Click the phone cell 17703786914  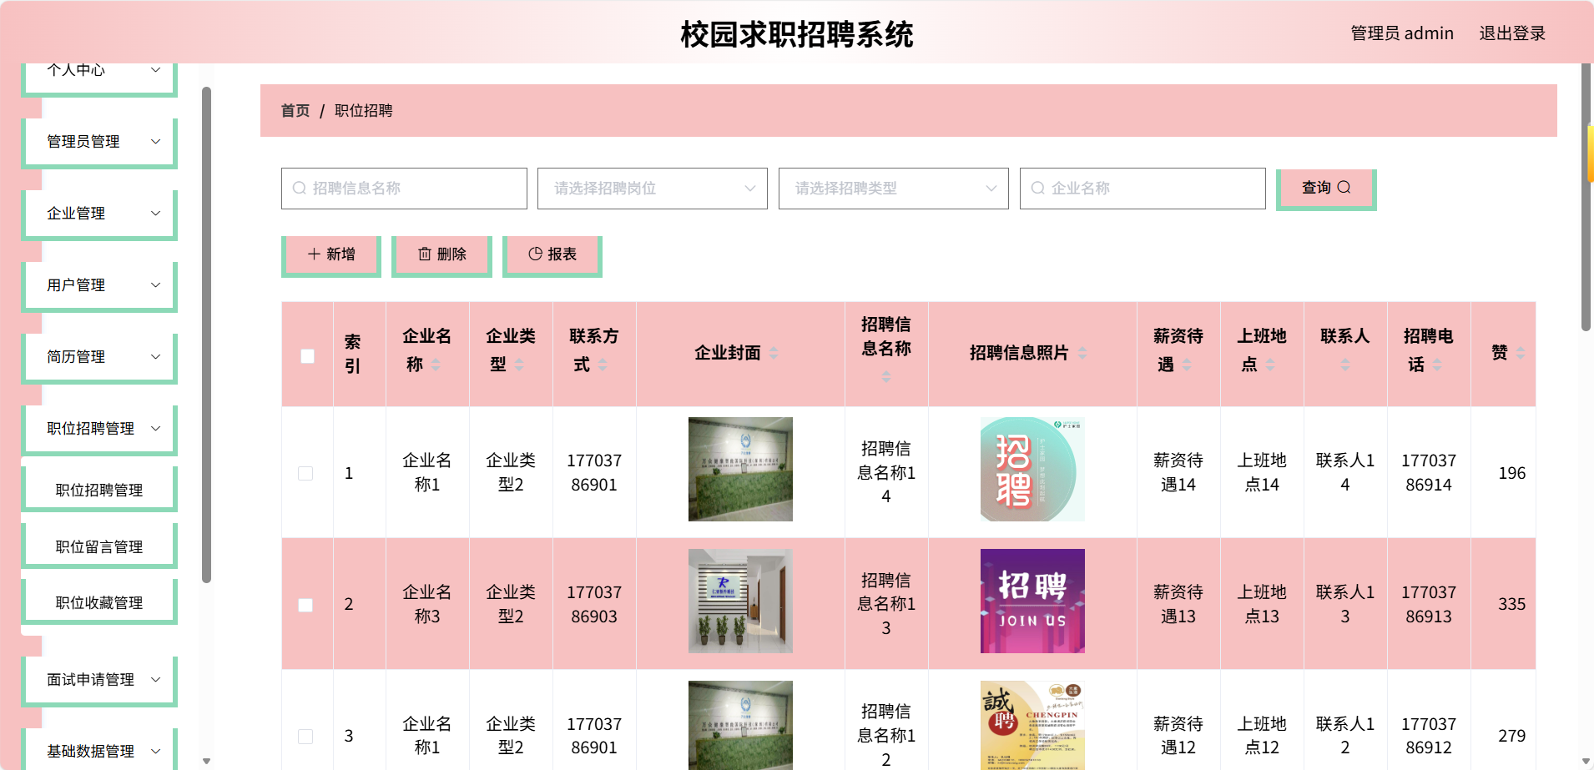[1429, 472]
